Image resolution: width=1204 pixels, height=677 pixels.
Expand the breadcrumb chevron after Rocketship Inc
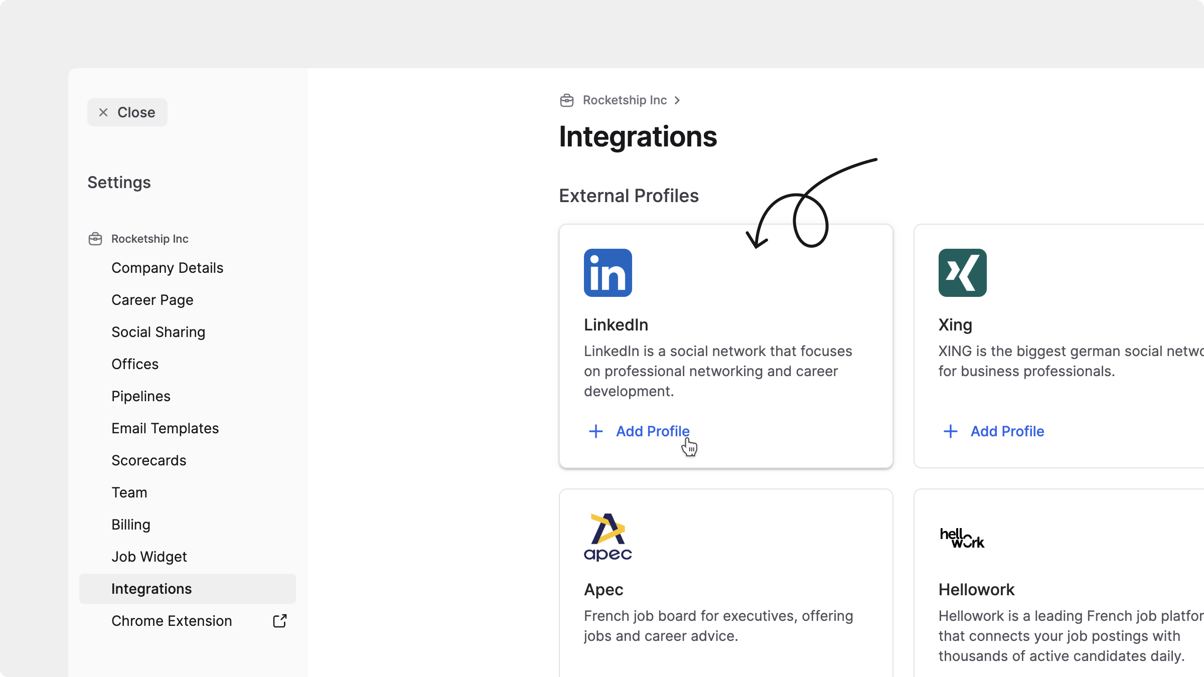click(677, 100)
